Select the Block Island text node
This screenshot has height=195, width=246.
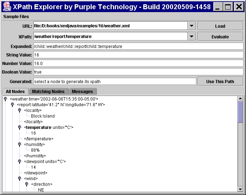[43, 116]
